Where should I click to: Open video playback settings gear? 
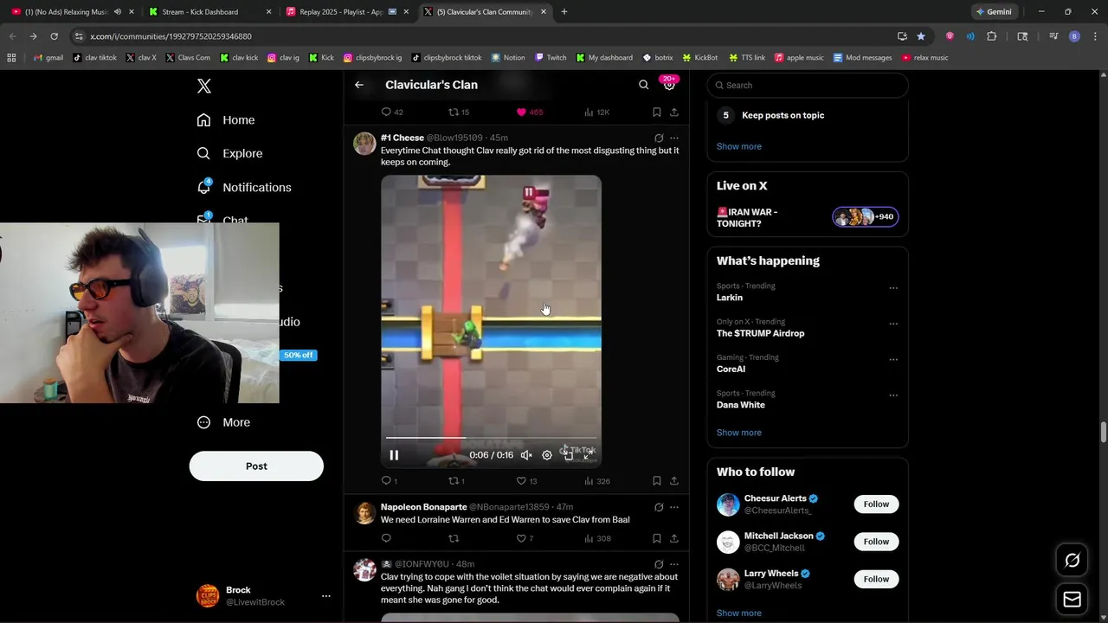click(x=547, y=455)
